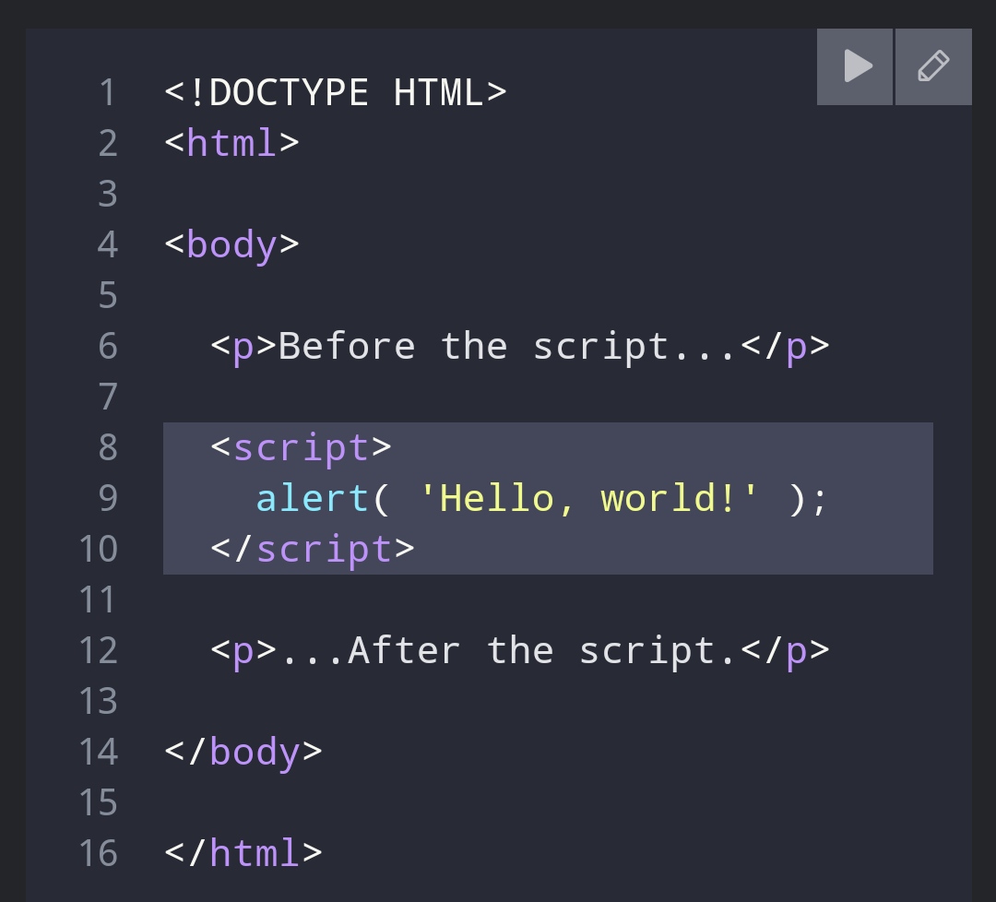This screenshot has height=902, width=996.
Task: Click line number 1
Action: point(108,91)
